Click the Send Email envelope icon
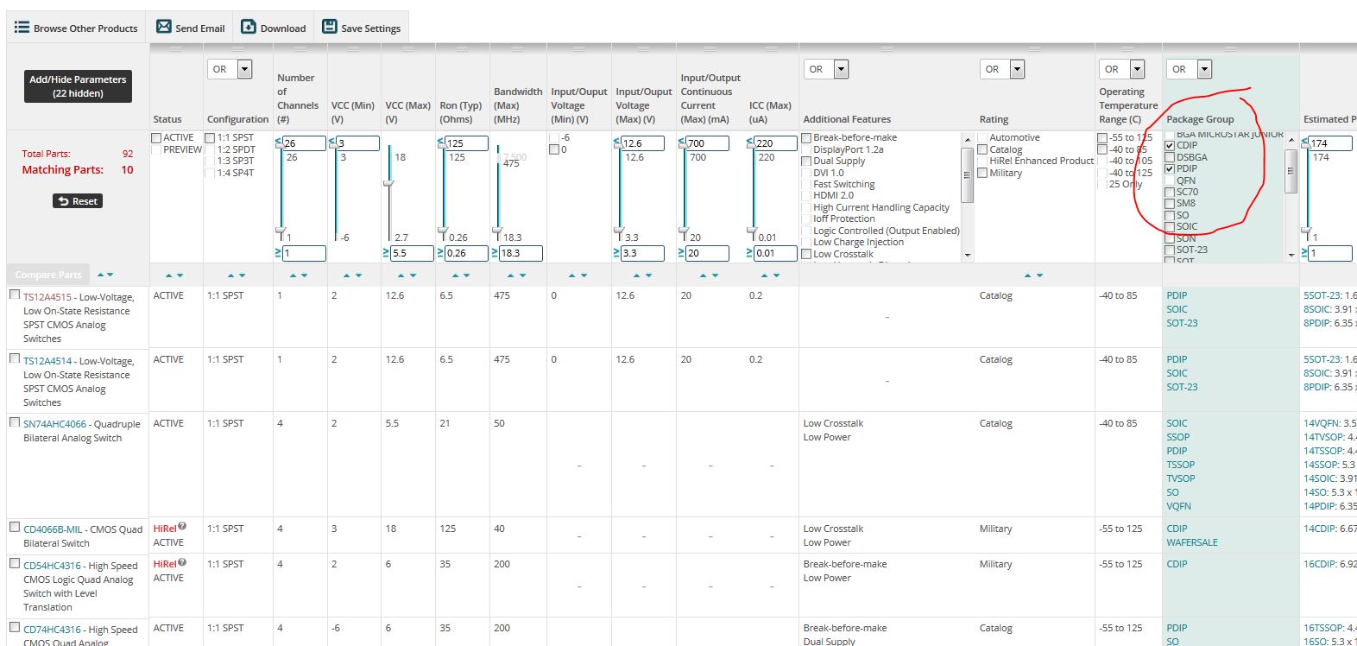Image resolution: width=1357 pixels, height=646 pixels. [x=163, y=28]
